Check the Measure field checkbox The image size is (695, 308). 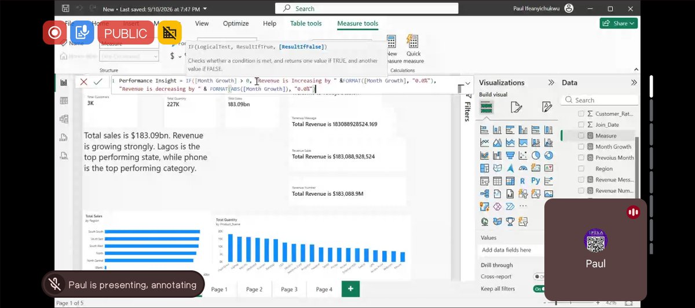[581, 135]
